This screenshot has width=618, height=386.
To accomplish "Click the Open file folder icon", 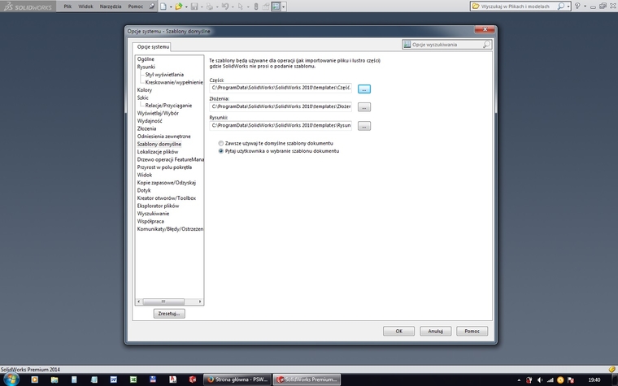I will [179, 7].
